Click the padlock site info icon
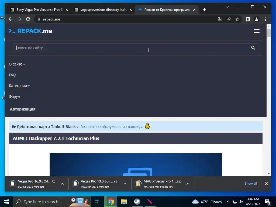Viewport: 276px width, 207px height. [x=39, y=19]
